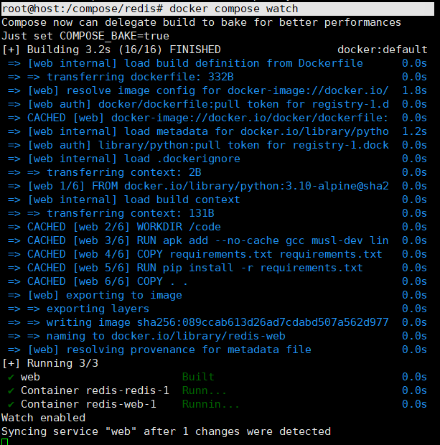
Task: Click the '[+] Running 3/3' line
Action: [50, 363]
